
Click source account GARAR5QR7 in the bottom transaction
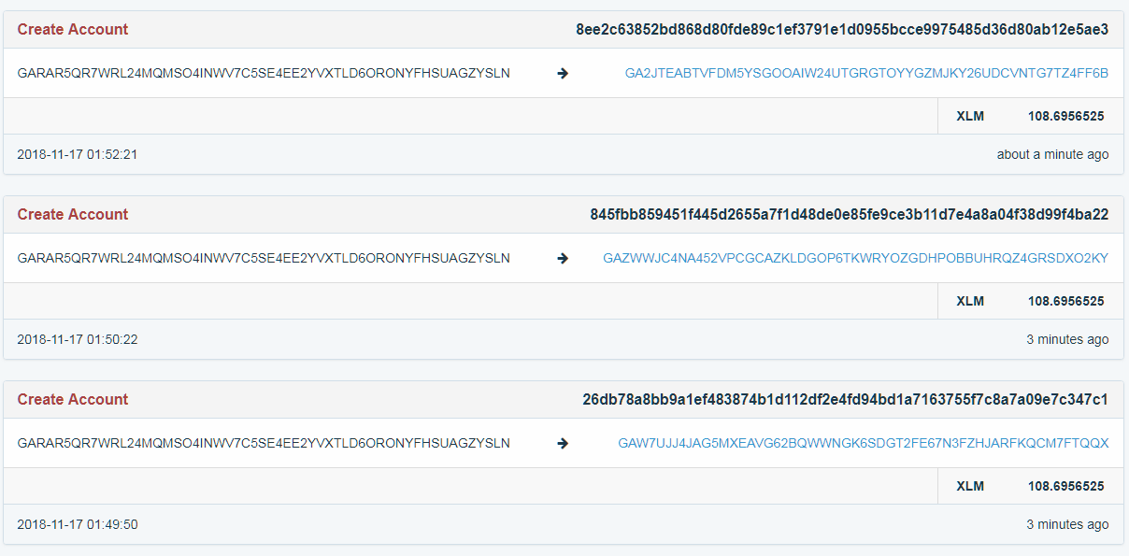(x=264, y=443)
